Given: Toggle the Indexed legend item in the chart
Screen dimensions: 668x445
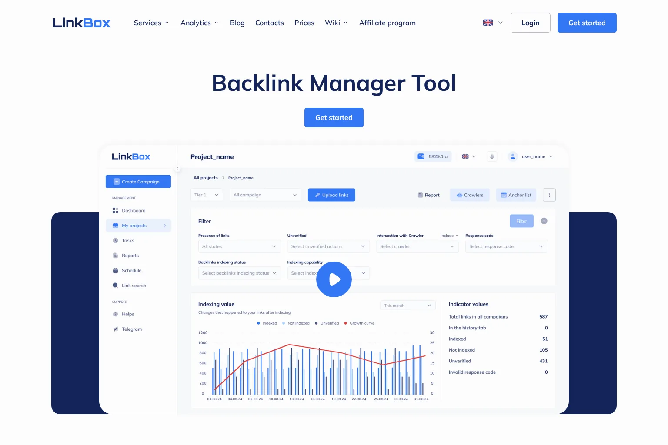Looking at the screenshot, I should (x=267, y=323).
